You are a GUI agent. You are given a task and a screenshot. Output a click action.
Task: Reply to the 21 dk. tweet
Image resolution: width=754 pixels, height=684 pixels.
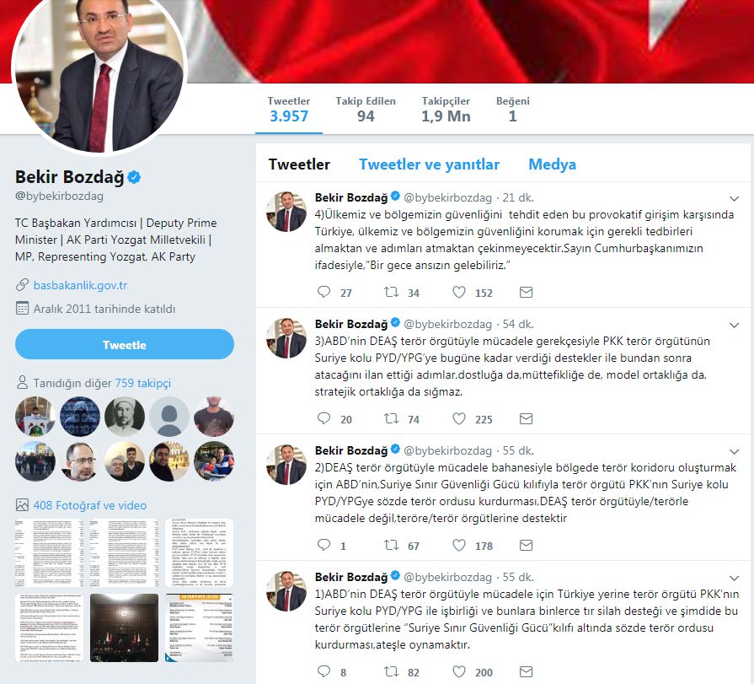pyautogui.click(x=324, y=292)
